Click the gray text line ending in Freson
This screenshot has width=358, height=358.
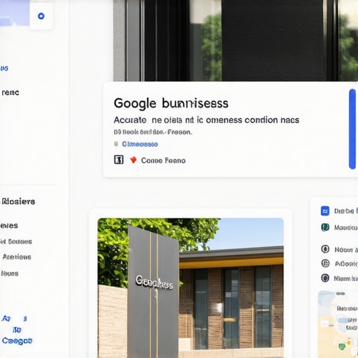click(x=153, y=132)
